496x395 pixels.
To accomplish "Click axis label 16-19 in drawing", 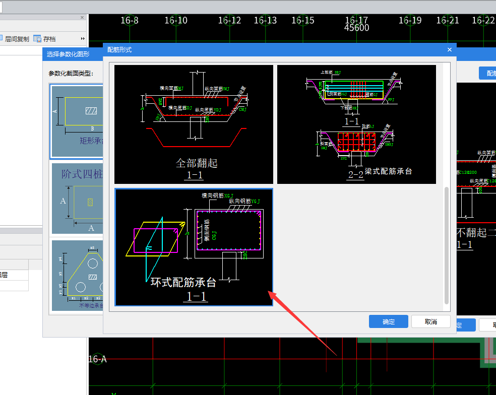I will click(x=410, y=21).
